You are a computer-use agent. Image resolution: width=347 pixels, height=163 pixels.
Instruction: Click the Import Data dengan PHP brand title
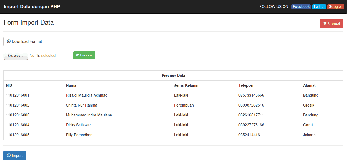click(x=32, y=7)
